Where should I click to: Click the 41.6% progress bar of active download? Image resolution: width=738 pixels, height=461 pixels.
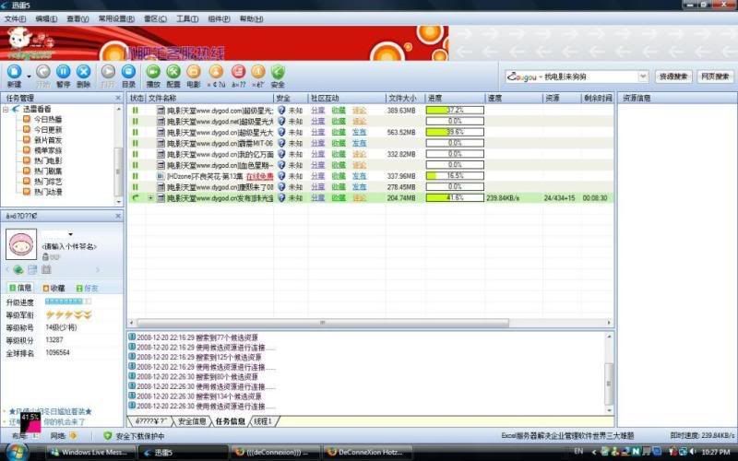[x=455, y=198]
